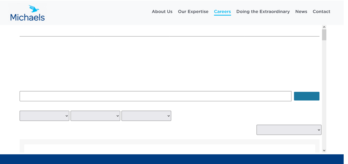Viewport: 348px width, 164px height.
Task: Open the Contact page link
Action: coord(321,11)
